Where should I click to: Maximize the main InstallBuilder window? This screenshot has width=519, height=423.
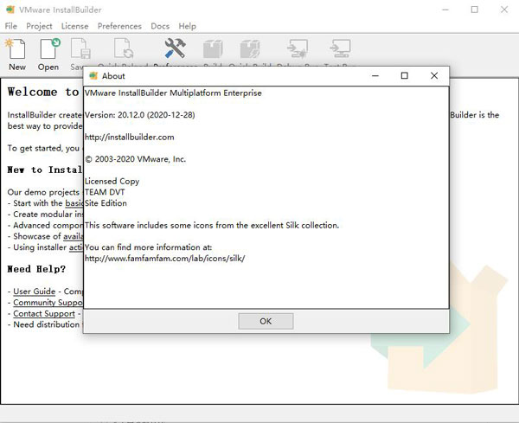click(475, 10)
